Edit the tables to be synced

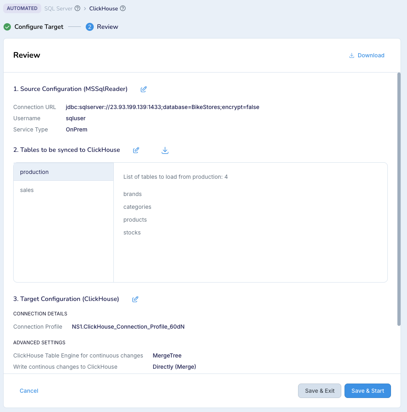coord(136,150)
